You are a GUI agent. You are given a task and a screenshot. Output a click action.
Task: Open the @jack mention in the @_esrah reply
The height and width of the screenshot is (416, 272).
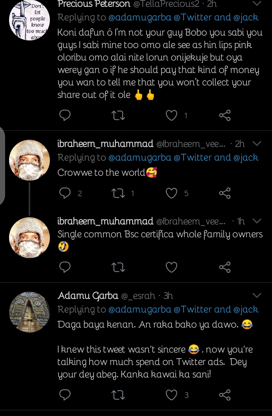[246, 309]
